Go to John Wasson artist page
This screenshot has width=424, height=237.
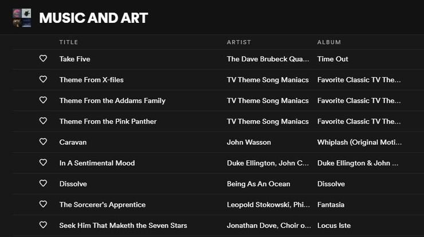[249, 142]
